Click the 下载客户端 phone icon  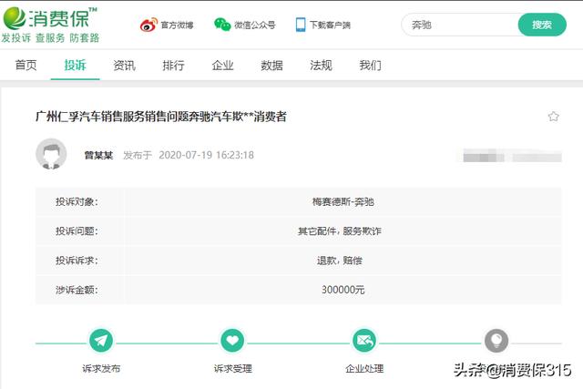point(301,25)
